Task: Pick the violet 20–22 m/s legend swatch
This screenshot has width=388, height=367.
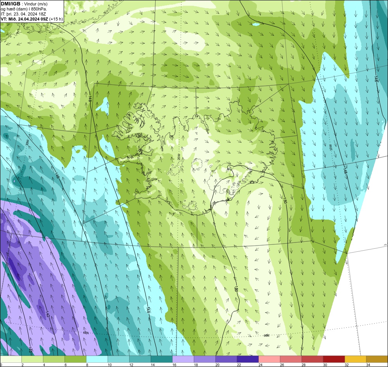Action: point(226,359)
